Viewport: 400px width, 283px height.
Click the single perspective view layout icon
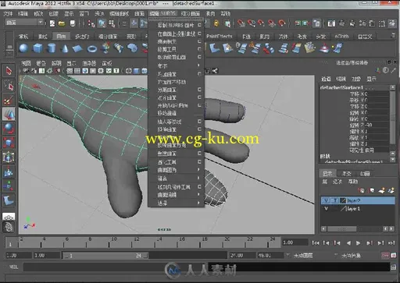coord(9,216)
